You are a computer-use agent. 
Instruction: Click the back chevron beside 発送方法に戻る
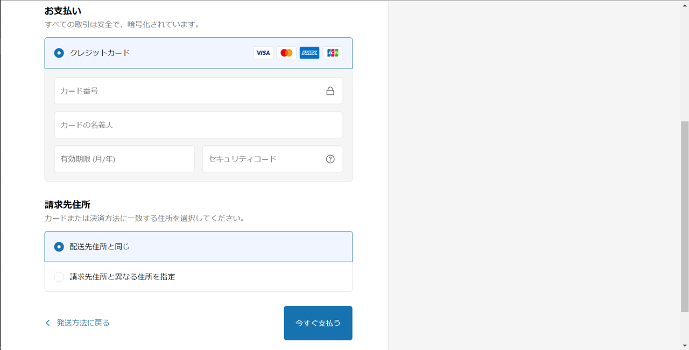(x=48, y=323)
